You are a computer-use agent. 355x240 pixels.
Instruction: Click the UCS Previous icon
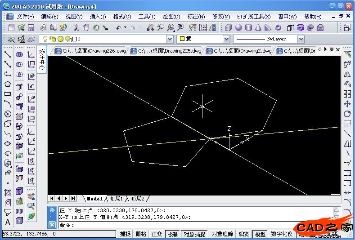coord(31,87)
